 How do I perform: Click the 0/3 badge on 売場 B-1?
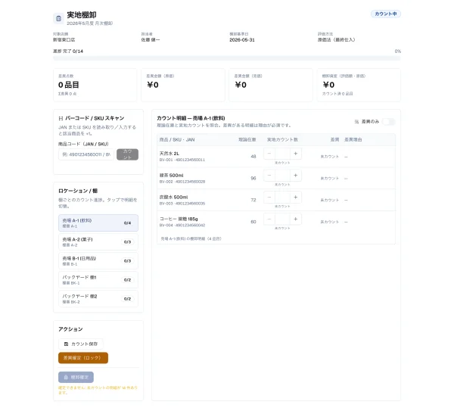click(127, 261)
